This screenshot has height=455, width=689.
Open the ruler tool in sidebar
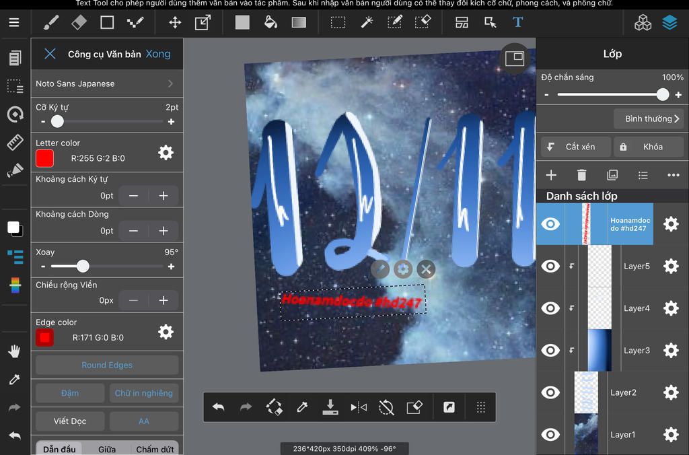[15, 143]
